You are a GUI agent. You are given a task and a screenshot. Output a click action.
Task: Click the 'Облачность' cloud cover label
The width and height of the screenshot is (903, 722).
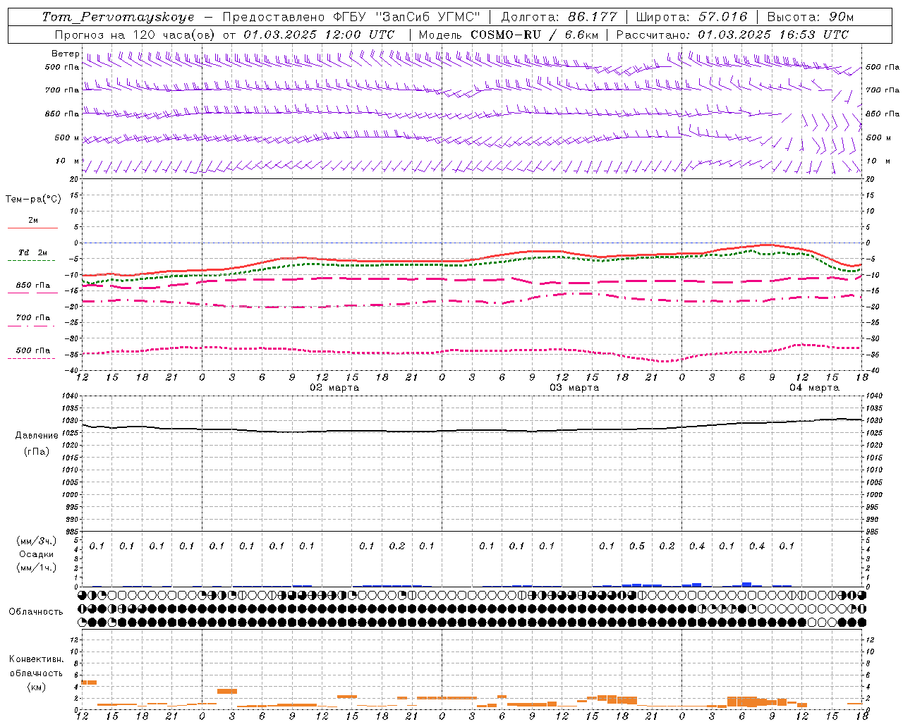coord(36,612)
